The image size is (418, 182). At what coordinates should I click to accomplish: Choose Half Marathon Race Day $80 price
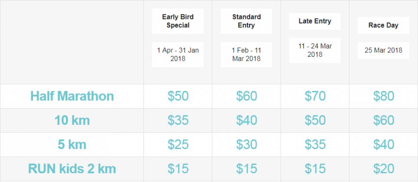[384, 96]
